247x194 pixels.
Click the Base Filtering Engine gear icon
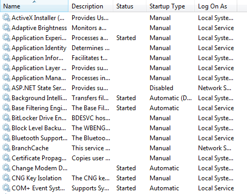point(6,108)
